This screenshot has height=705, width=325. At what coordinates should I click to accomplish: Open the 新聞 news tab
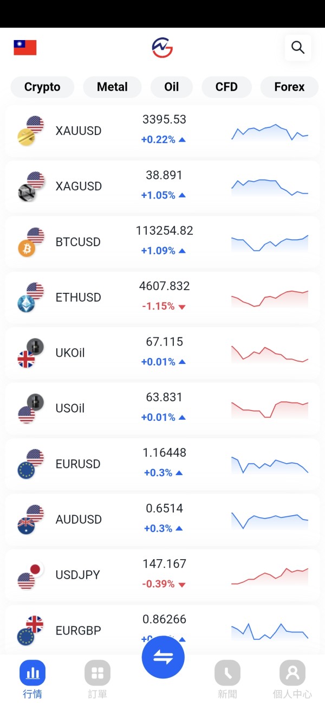pos(227,679)
